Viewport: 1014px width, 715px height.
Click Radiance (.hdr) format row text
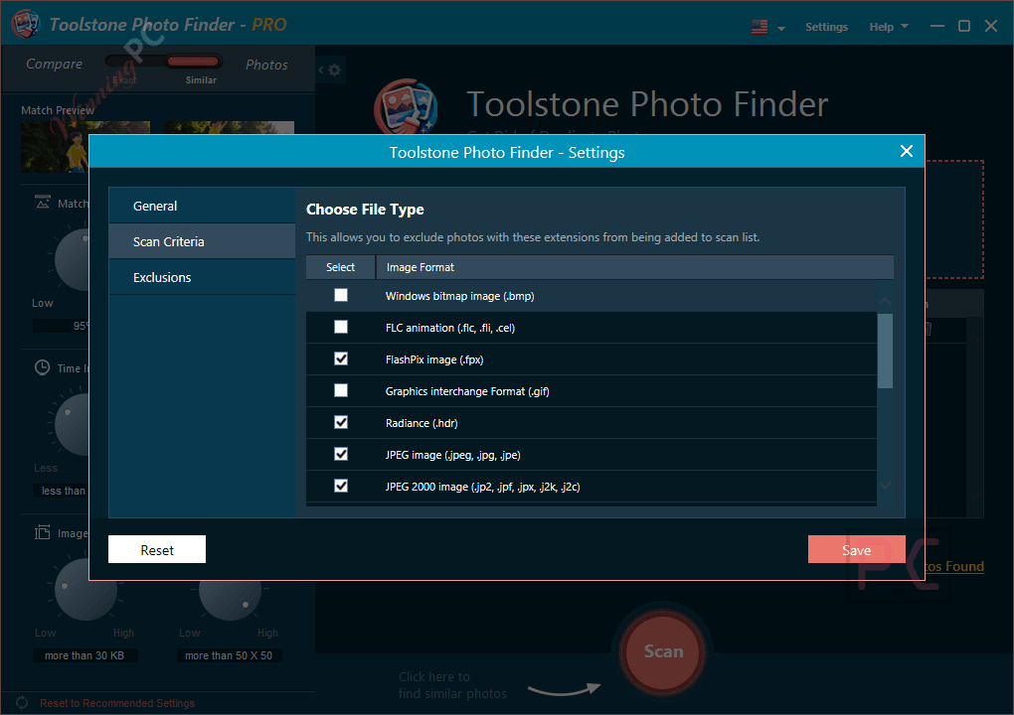tap(422, 423)
